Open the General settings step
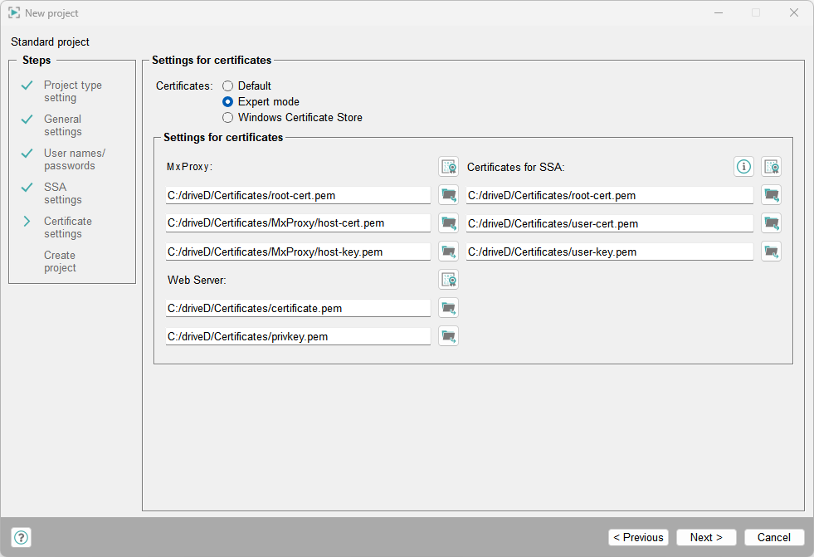This screenshot has height=557, width=814. 62,125
